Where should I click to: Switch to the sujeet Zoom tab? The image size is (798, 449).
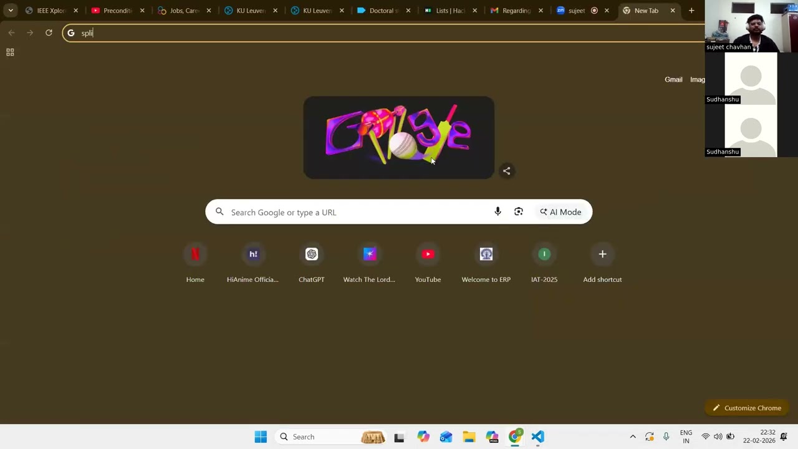(577, 11)
